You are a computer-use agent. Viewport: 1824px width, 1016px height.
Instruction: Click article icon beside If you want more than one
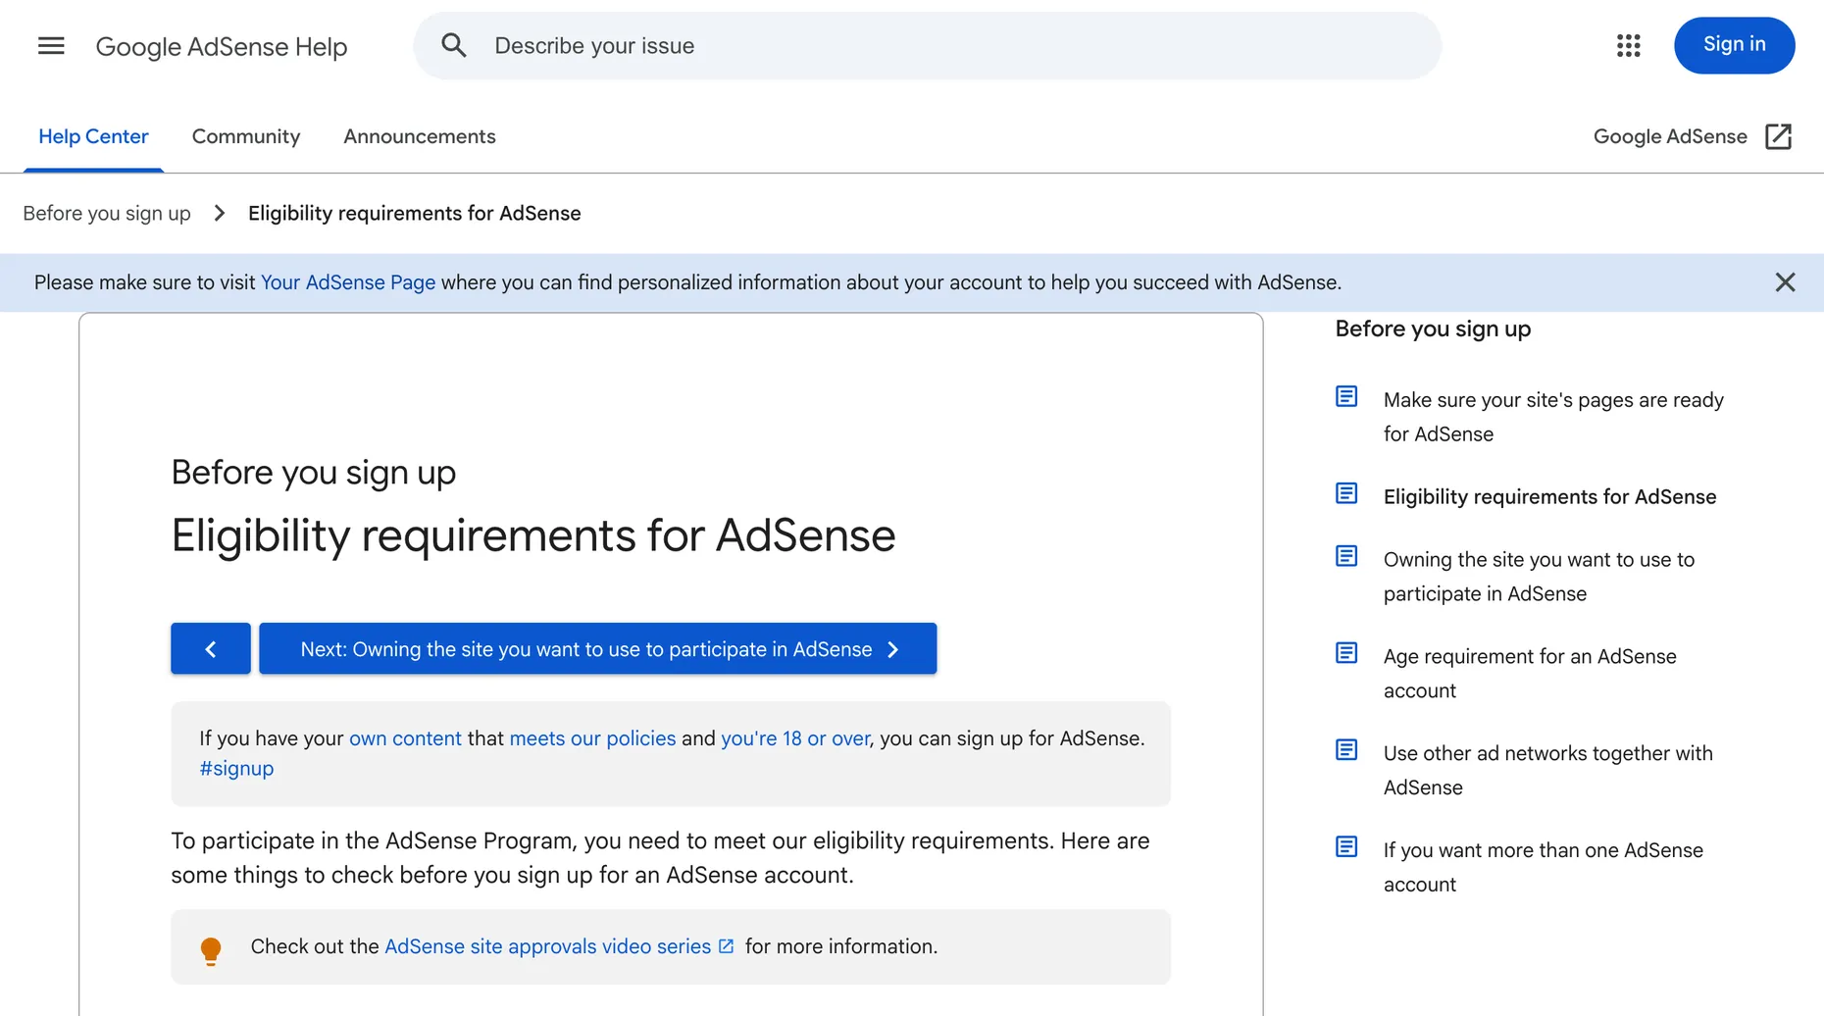click(x=1346, y=846)
